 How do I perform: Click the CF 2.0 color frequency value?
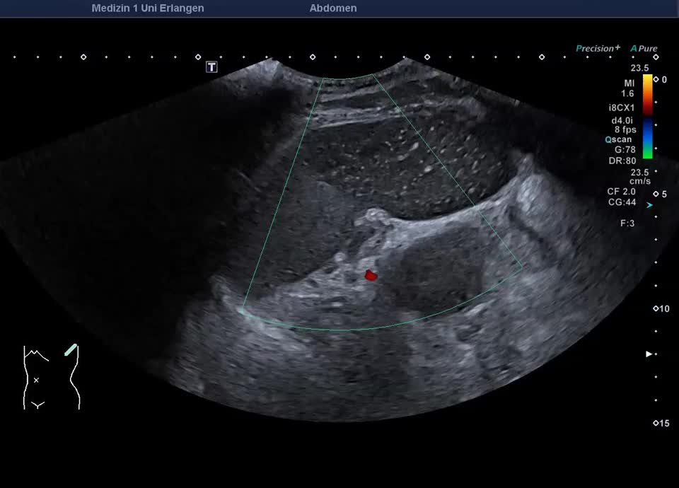point(622,192)
